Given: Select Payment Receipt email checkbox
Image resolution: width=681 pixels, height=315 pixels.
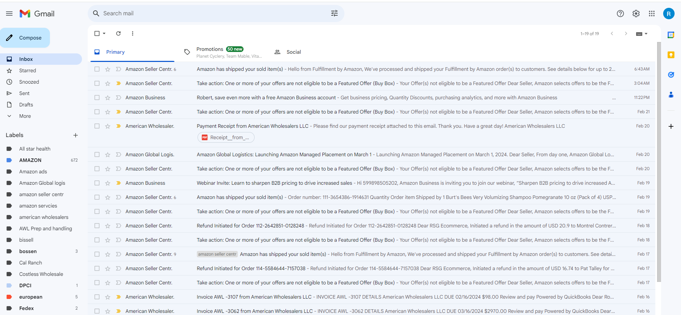Looking at the screenshot, I should [x=97, y=126].
